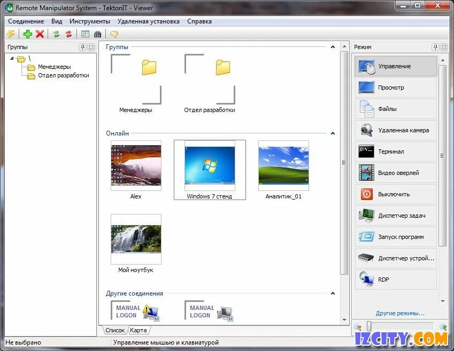Switch to the Список tab
The width and height of the screenshot is (454, 351).
pyautogui.click(x=115, y=330)
